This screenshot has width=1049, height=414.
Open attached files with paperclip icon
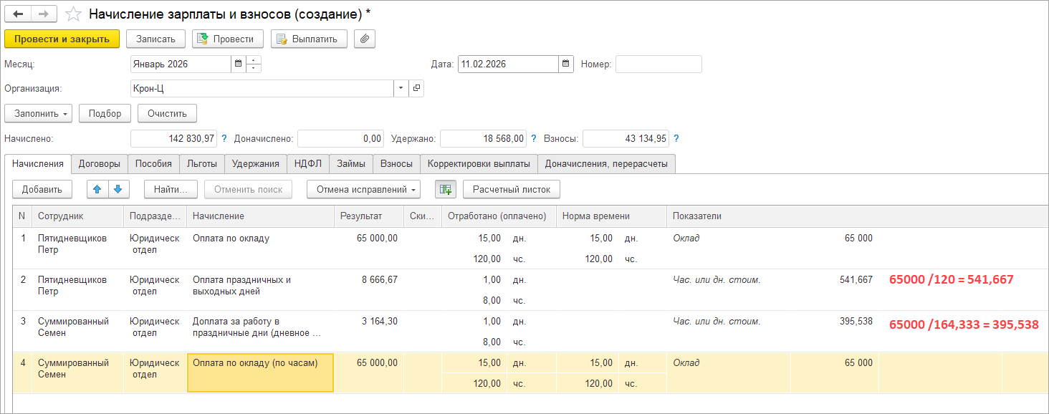pyautogui.click(x=364, y=39)
